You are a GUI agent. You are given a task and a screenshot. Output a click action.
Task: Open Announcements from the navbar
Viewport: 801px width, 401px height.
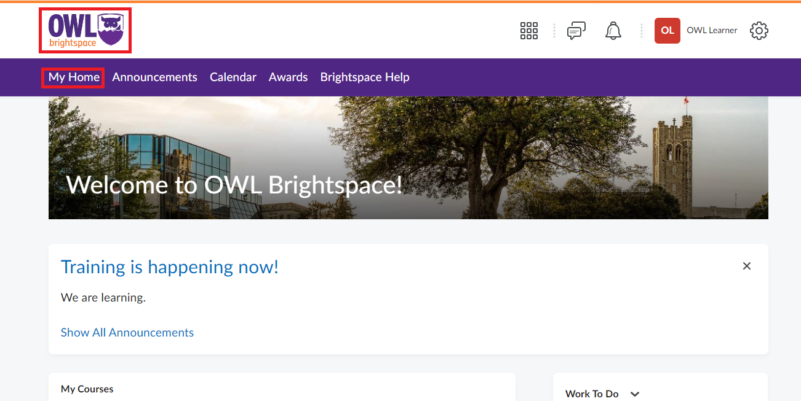click(x=154, y=77)
